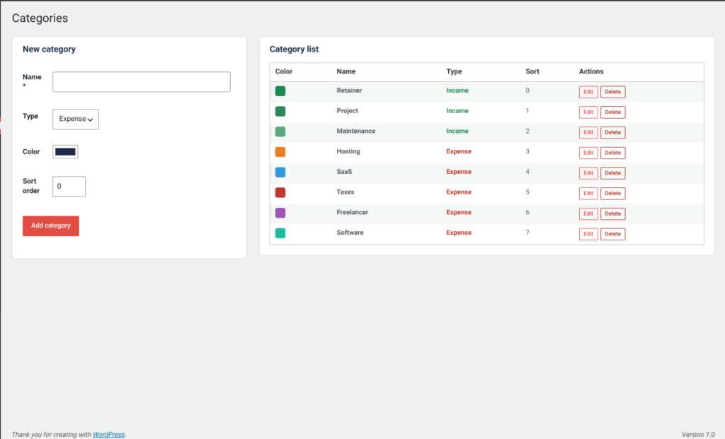This screenshot has width=725, height=439.
Task: Click Income type in Retainer row
Action: 457,90
